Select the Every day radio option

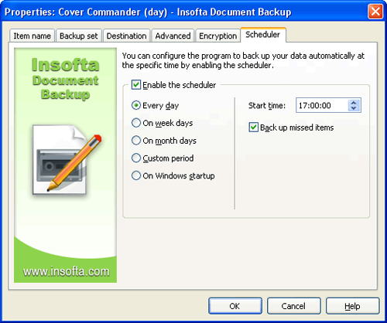coord(136,105)
